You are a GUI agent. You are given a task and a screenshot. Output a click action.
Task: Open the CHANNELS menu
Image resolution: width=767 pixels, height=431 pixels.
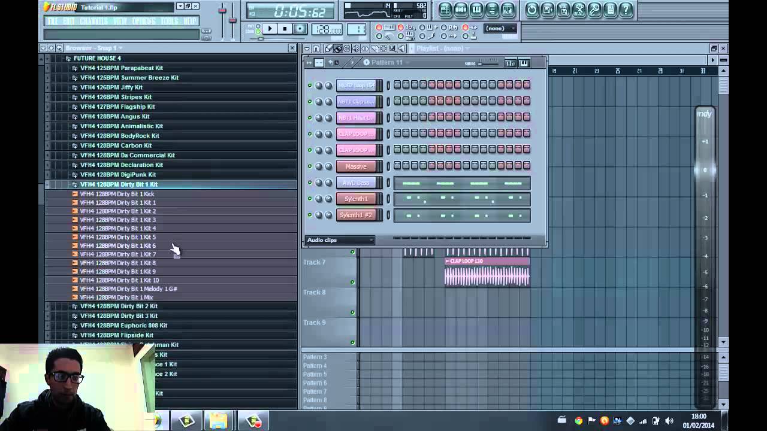click(x=94, y=22)
